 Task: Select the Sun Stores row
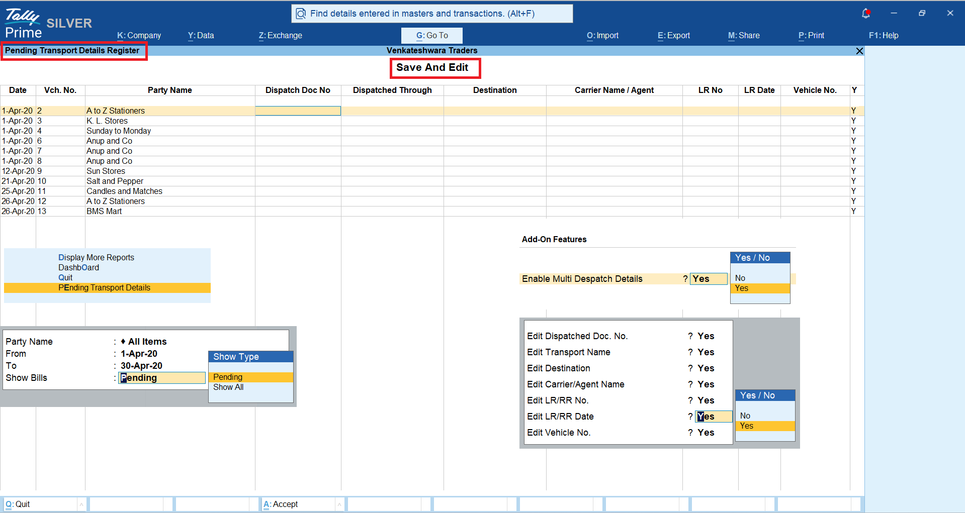(432, 171)
